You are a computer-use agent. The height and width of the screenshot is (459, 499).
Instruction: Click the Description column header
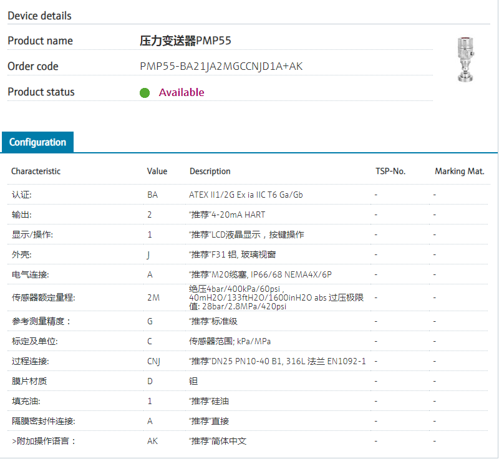210,171
